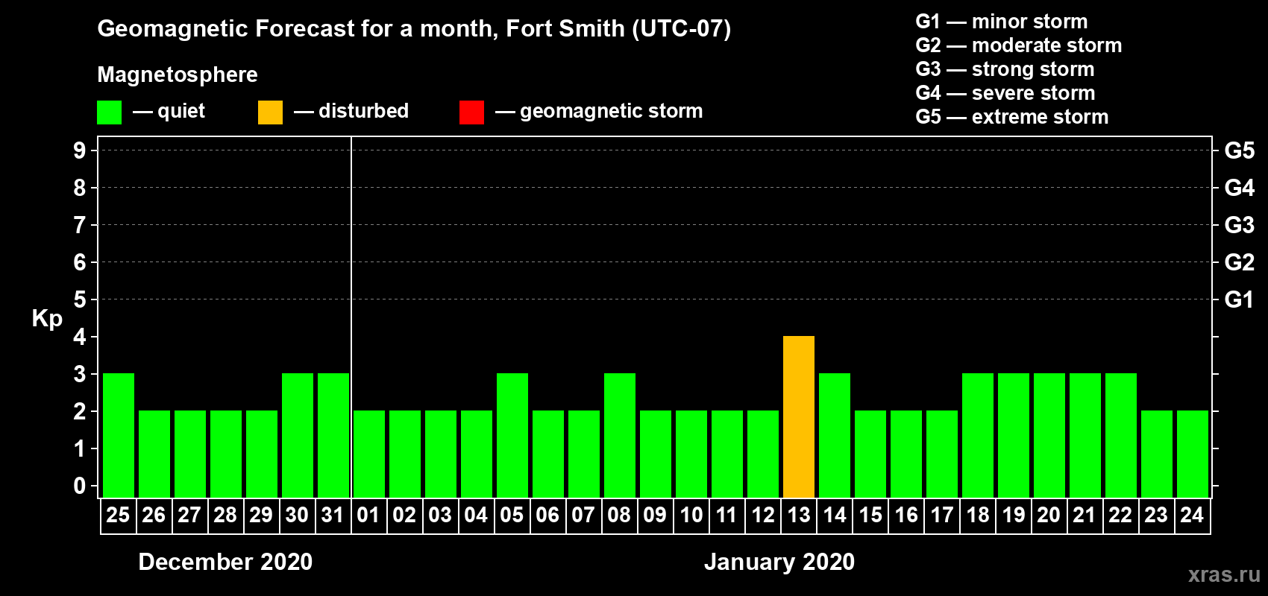Click the right axis label G4
Viewport: 1268px width, 596px height.
tap(1240, 188)
